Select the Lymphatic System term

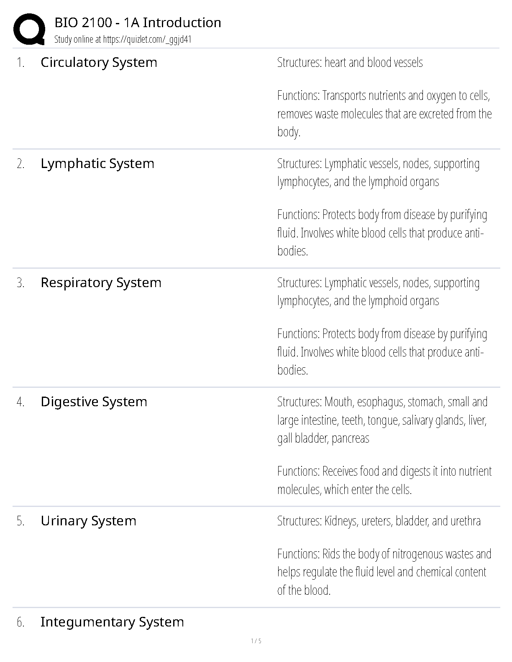point(97,163)
